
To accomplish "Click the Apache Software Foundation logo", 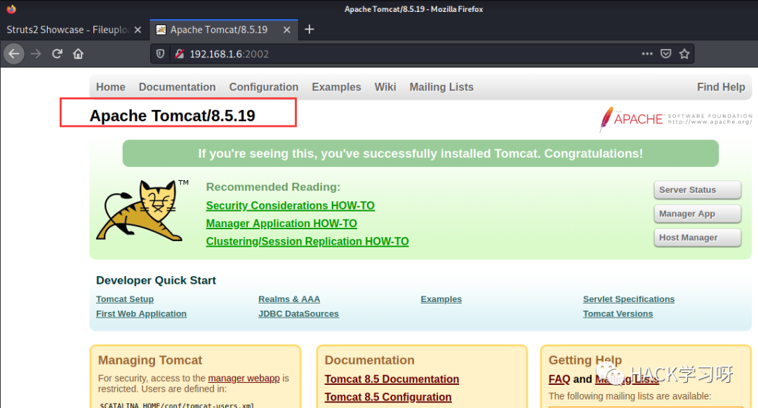I will click(x=675, y=118).
